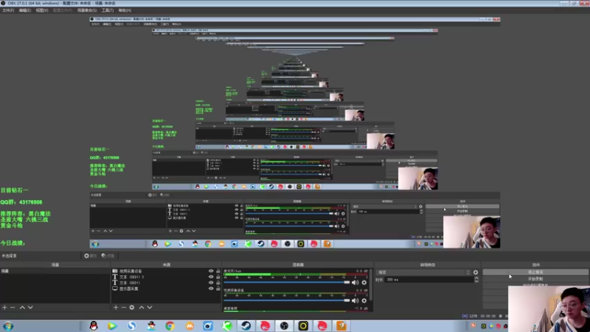Screen dimensions: 590x332
Task: Remove selected scene with minus icon
Action: coord(13,307)
